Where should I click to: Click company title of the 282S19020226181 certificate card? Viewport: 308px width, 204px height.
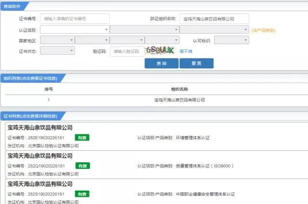pos(40,184)
